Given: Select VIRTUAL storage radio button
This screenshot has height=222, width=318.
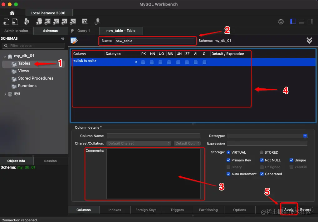Looking at the screenshot, I should click(228, 152).
